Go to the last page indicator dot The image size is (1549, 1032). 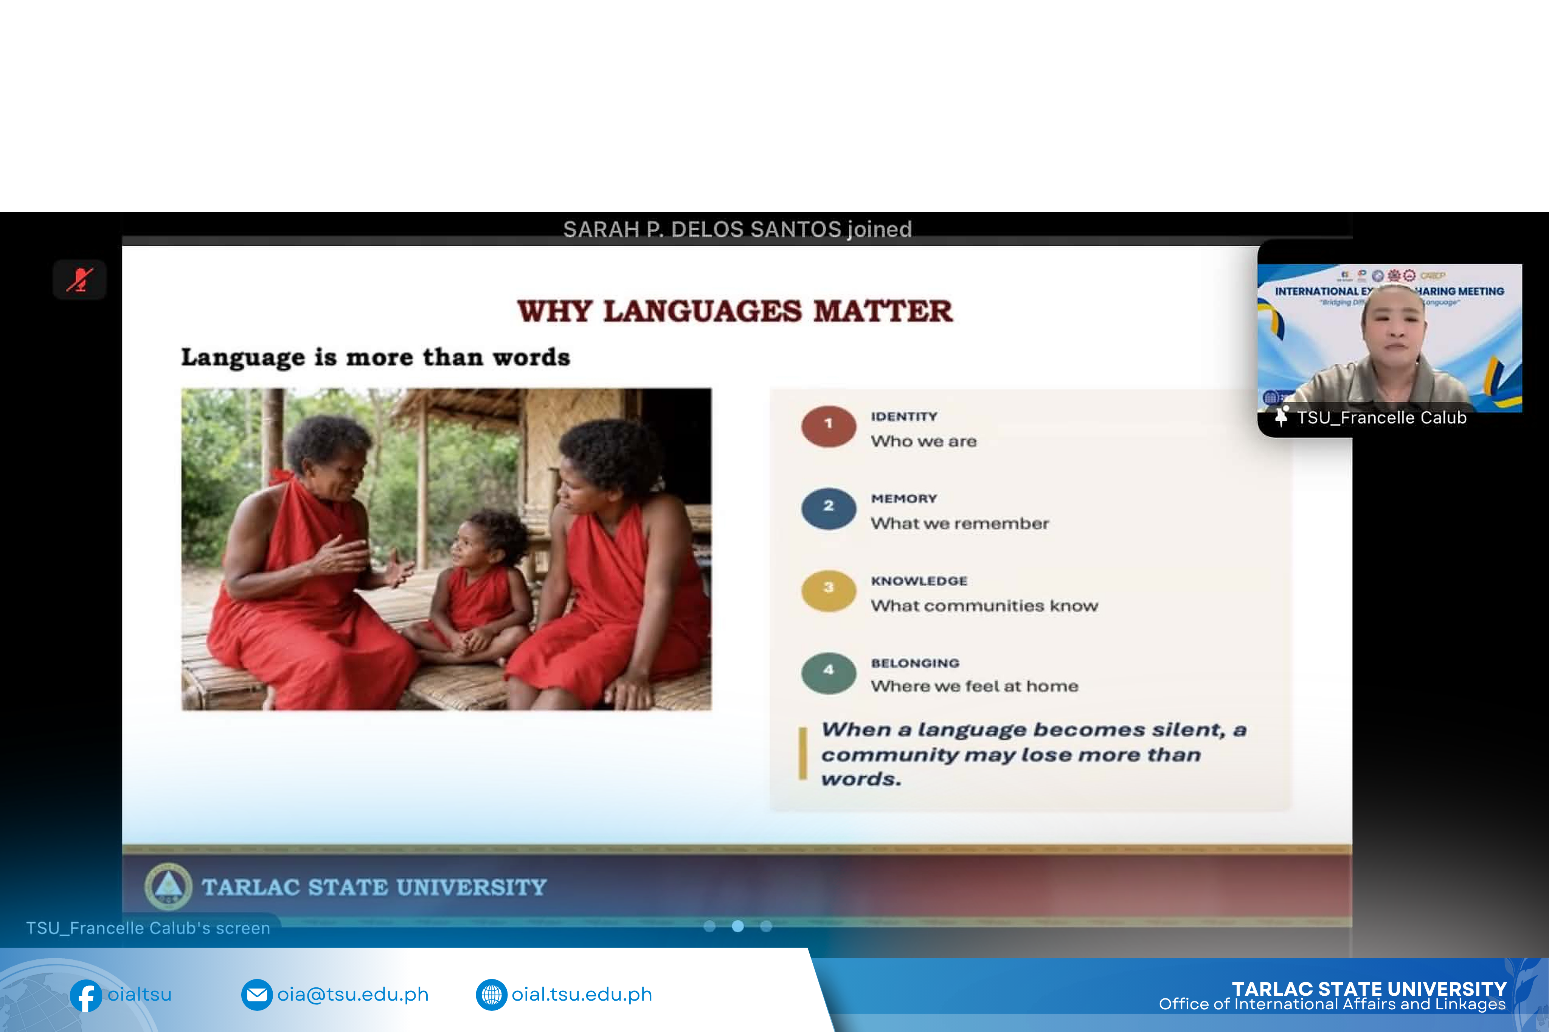pos(766,926)
